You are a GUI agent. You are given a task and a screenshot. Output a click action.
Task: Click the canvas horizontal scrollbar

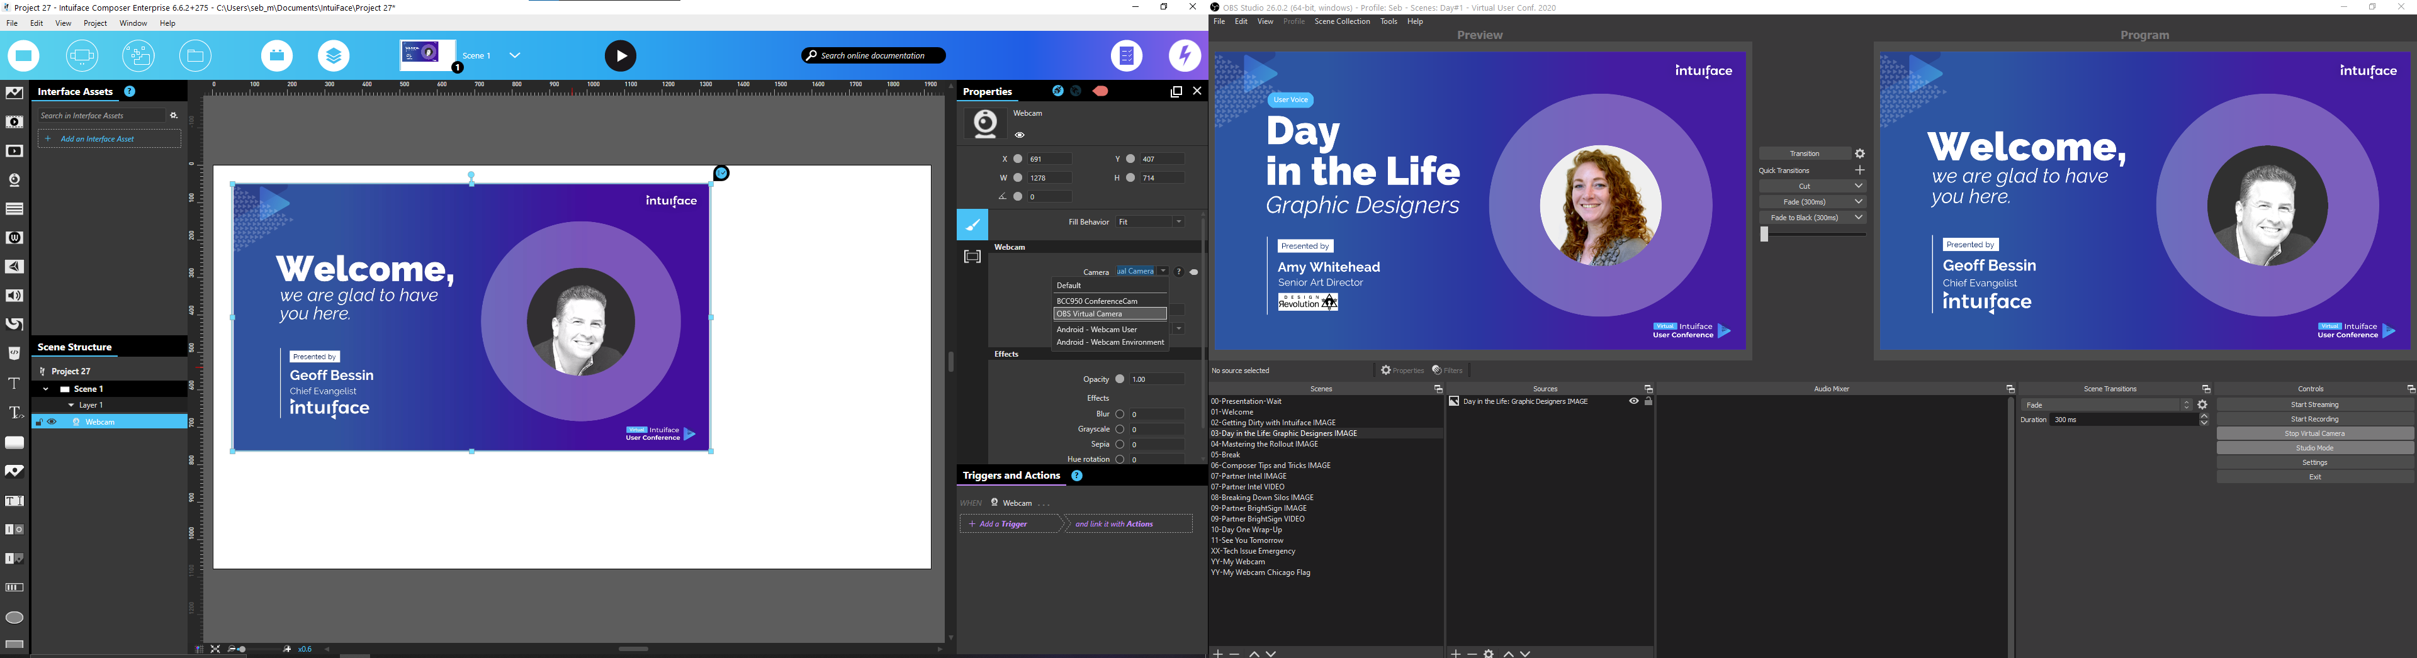click(x=634, y=649)
